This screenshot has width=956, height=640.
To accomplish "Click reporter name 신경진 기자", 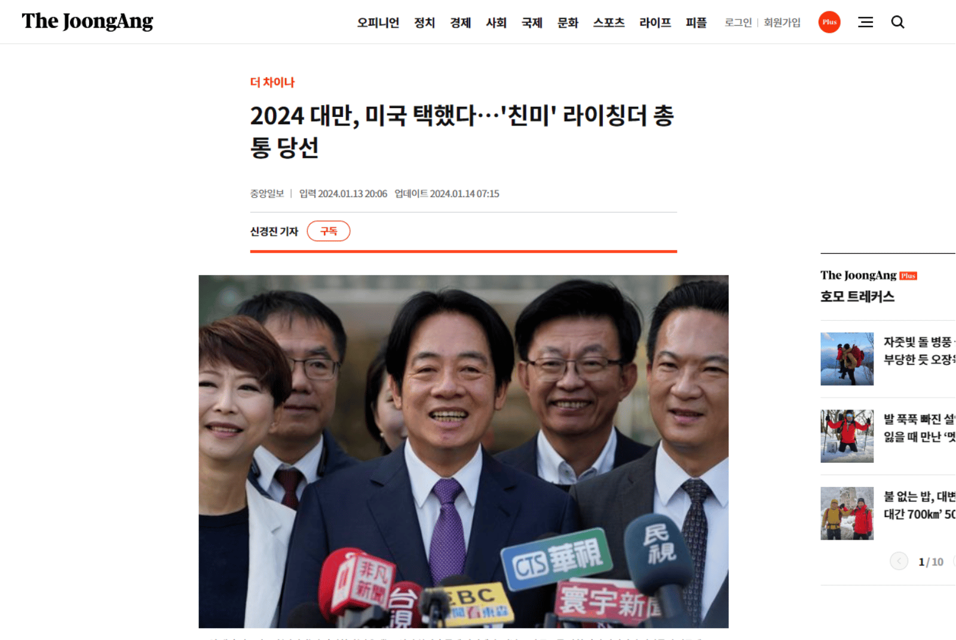I will [274, 231].
